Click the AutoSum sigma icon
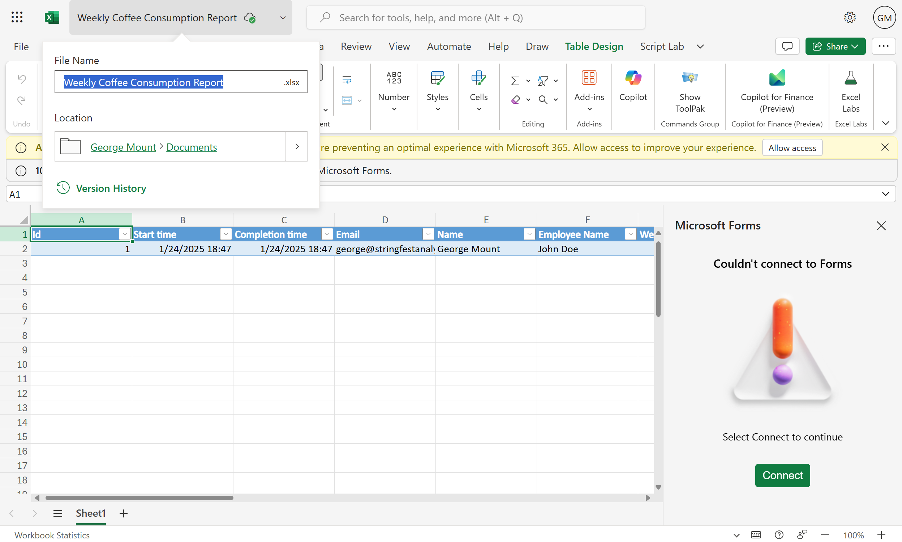The height and width of the screenshot is (542, 902). (515, 81)
